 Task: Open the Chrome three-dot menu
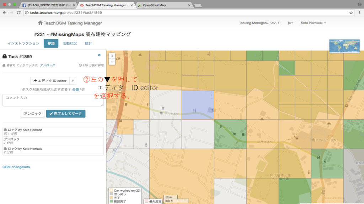click(359, 12)
